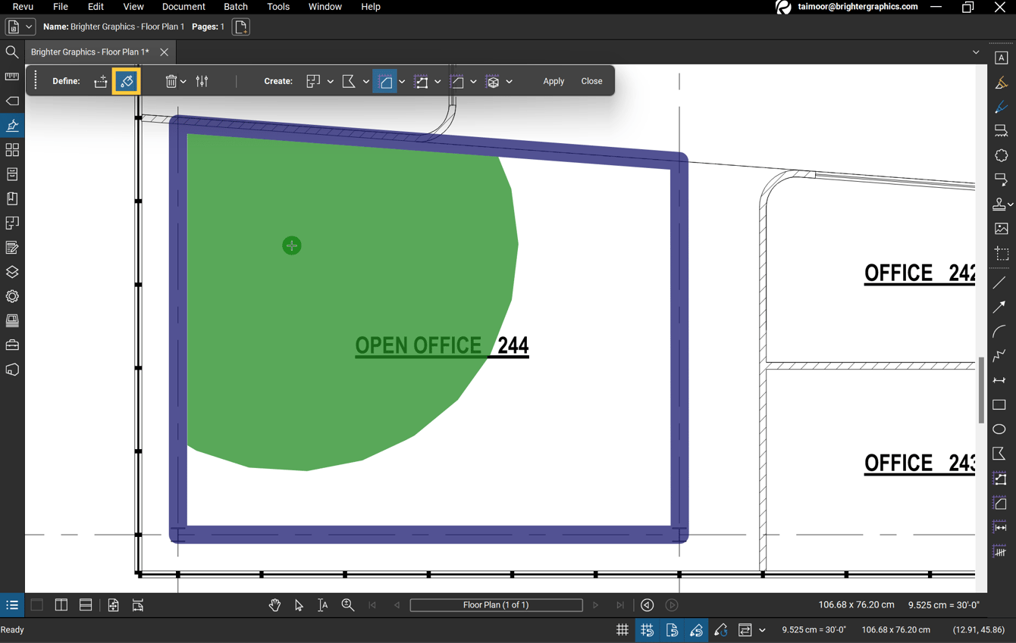Toggle the snap to grid status icon
1016x643 pixels.
(x=648, y=629)
